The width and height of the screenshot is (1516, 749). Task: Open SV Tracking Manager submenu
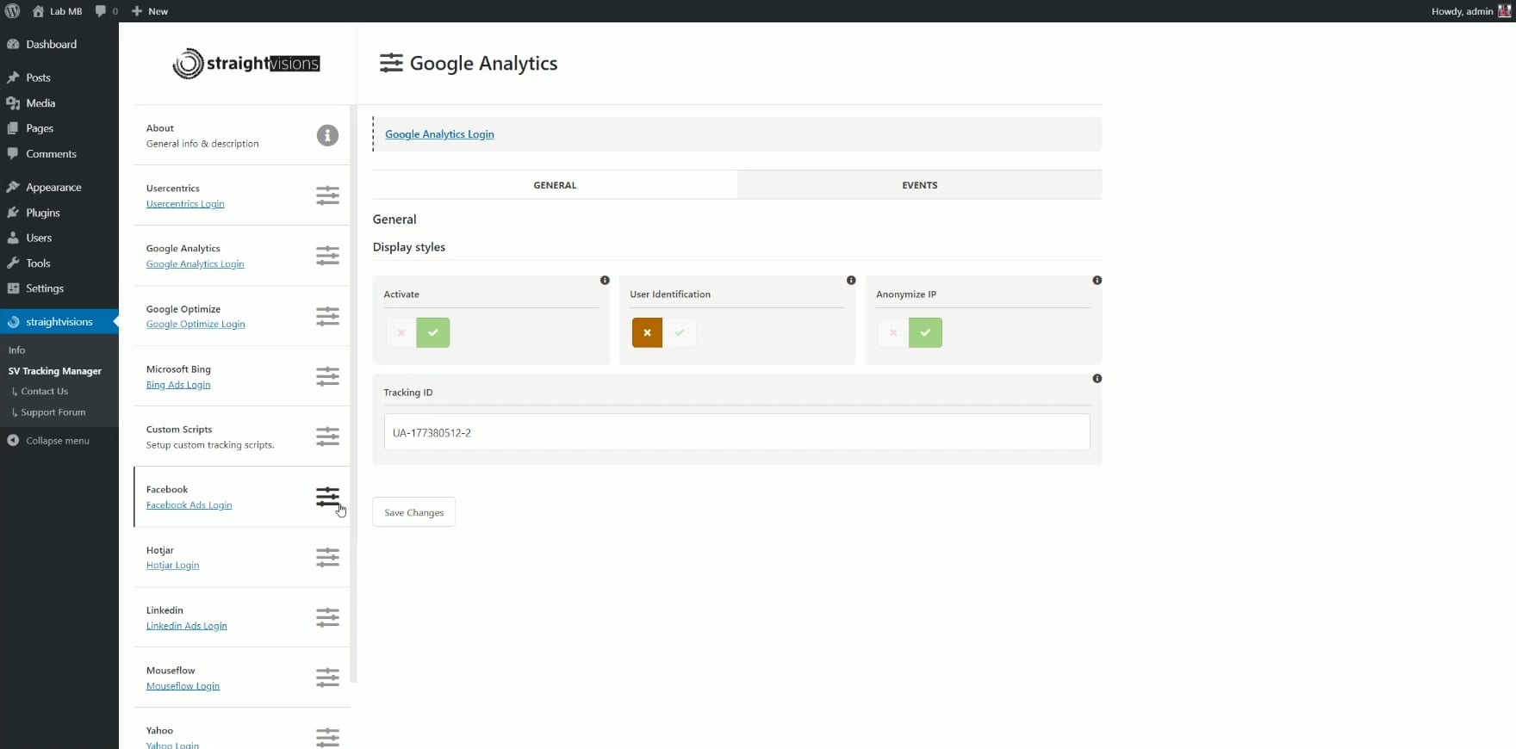coord(55,371)
